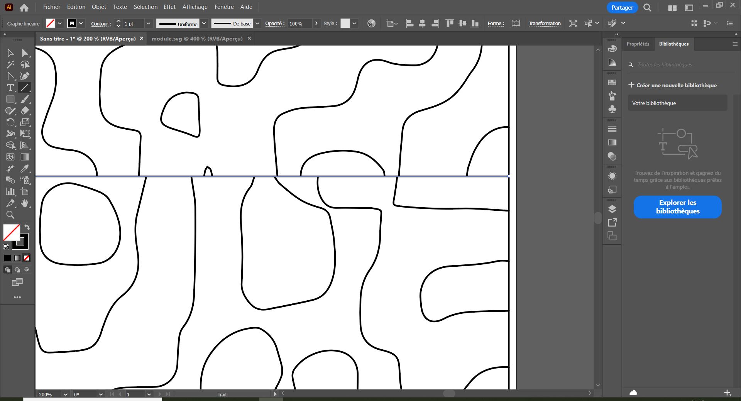Enable Draw Behind mode

click(x=17, y=270)
